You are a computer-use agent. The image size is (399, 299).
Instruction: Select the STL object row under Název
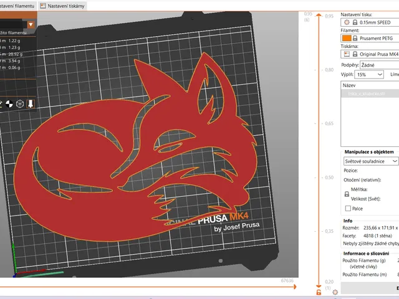370,93
